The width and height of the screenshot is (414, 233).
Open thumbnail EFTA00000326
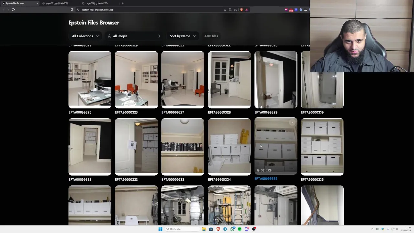(136, 80)
